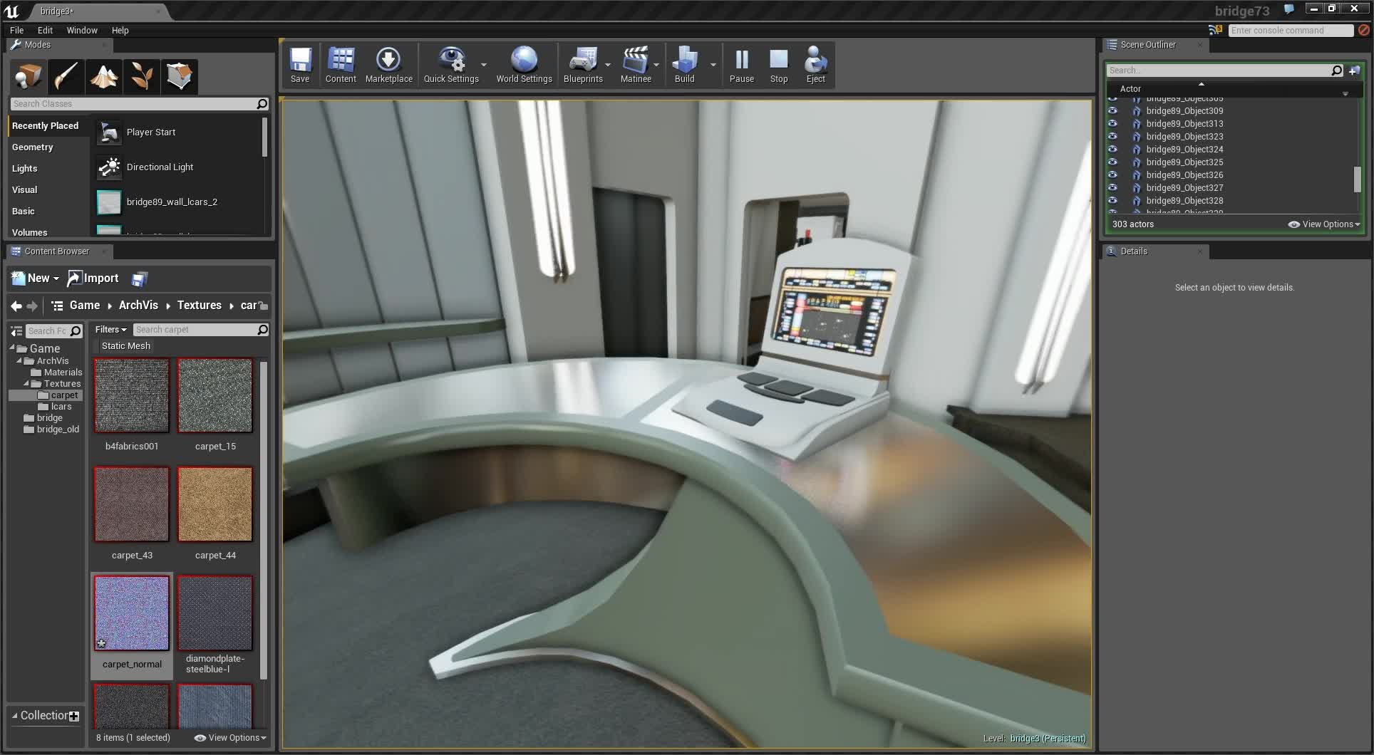
Task: Open Foliage mode
Action: (141, 76)
